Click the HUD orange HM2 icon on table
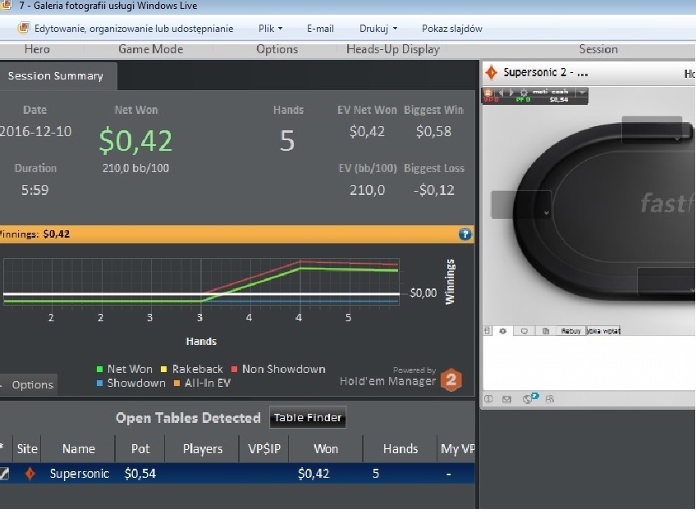 pyautogui.click(x=488, y=92)
